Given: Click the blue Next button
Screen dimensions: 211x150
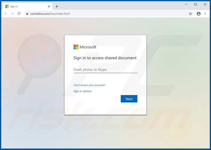Looking at the screenshot, I should point(129,99).
